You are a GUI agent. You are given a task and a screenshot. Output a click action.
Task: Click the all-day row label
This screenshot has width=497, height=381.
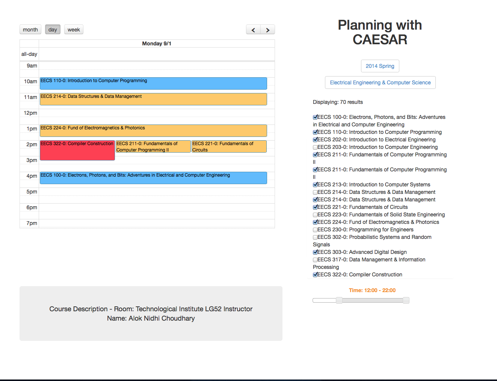tap(29, 54)
